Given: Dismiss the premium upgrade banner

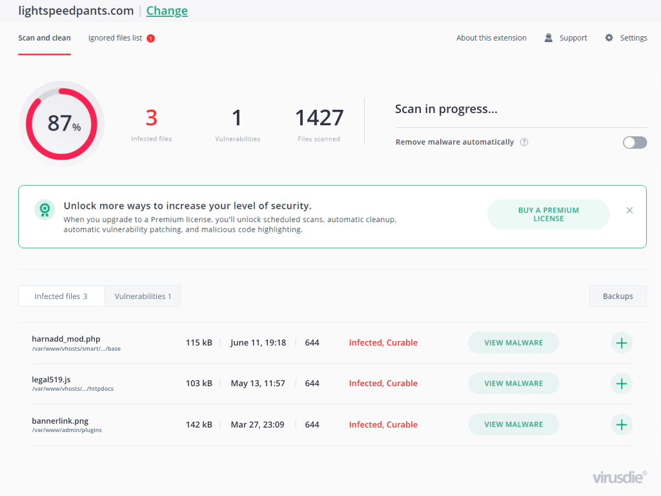Looking at the screenshot, I should [629, 210].
